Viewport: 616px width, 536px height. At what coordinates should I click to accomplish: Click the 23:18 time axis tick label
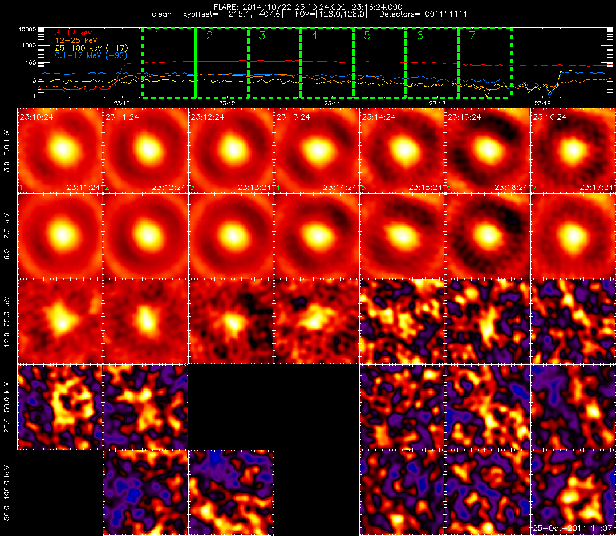coord(542,104)
